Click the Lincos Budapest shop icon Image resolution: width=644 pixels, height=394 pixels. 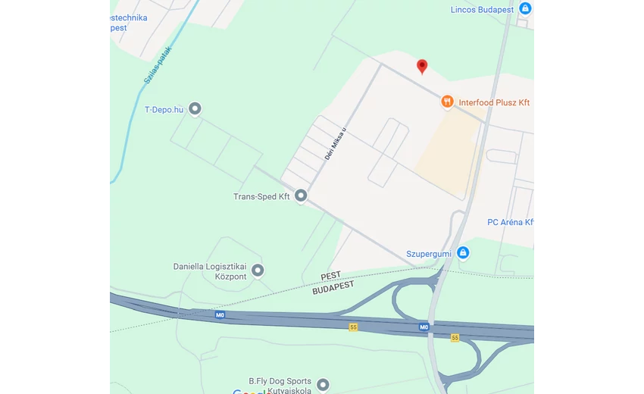pos(525,8)
